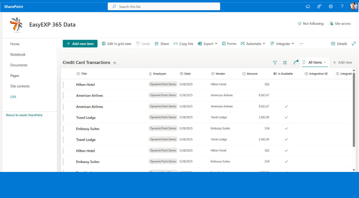Click the Share command
Viewport: 359px width, 198px height.
[162, 44]
